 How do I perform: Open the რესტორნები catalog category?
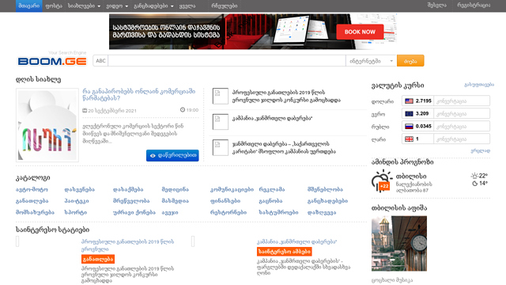point(228,213)
